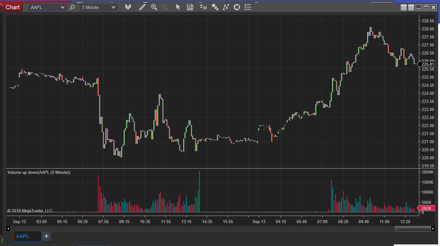Click the 04:15 time axis label

click(x=281, y=222)
